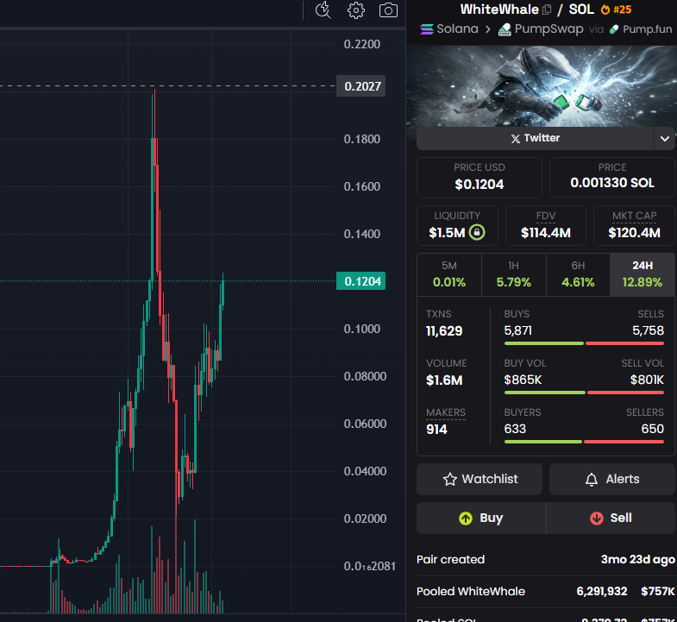Click the BUYS 5,871 value
Screen dimensions: 677x622
518,331
